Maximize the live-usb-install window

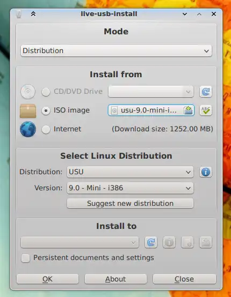[x=199, y=14]
